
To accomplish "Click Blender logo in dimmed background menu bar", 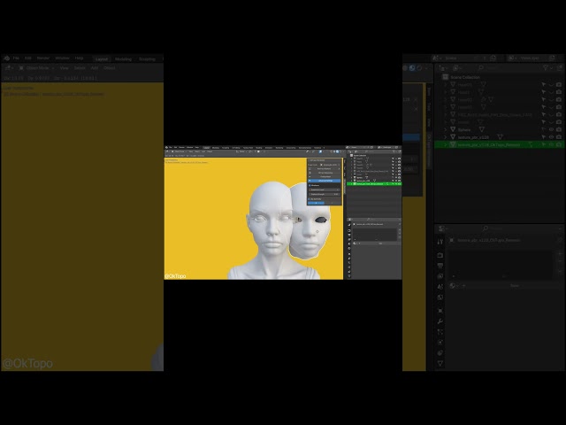I will pyautogui.click(x=6, y=58).
